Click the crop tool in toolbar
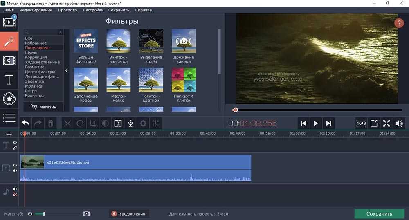The width and height of the screenshot is (409, 220). tap(92, 123)
